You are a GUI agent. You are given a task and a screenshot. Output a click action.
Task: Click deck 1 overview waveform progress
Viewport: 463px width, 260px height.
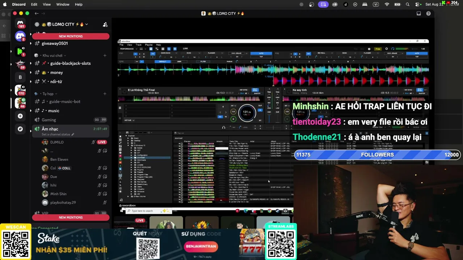(x=190, y=99)
